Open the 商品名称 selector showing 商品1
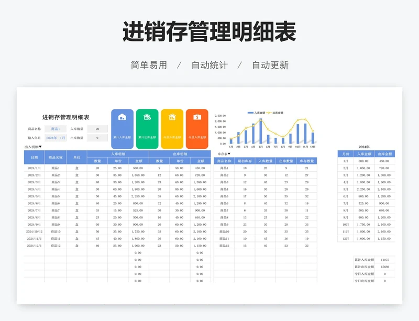The height and width of the screenshot is (321, 419). click(56, 129)
